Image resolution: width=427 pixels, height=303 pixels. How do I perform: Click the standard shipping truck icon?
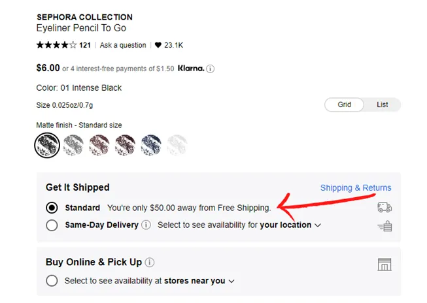[x=384, y=208]
